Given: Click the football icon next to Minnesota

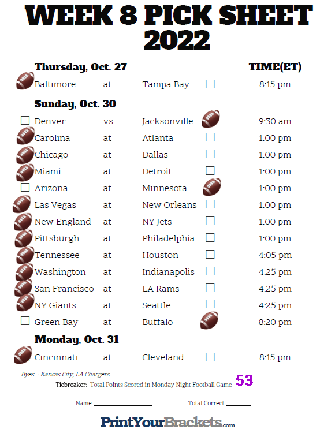Looking at the screenshot, I should point(212,186).
